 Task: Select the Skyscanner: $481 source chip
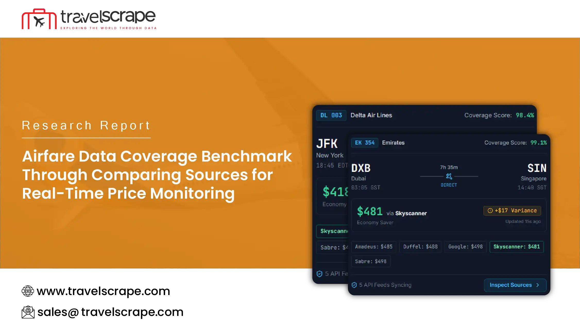[517, 247]
